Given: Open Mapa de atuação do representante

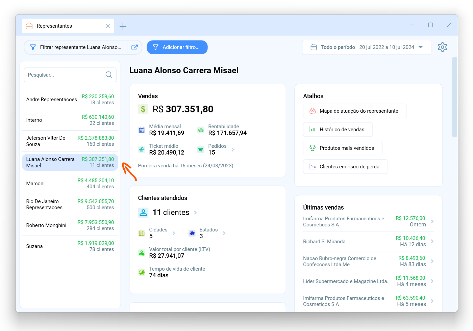Looking at the screenshot, I should click(x=355, y=111).
